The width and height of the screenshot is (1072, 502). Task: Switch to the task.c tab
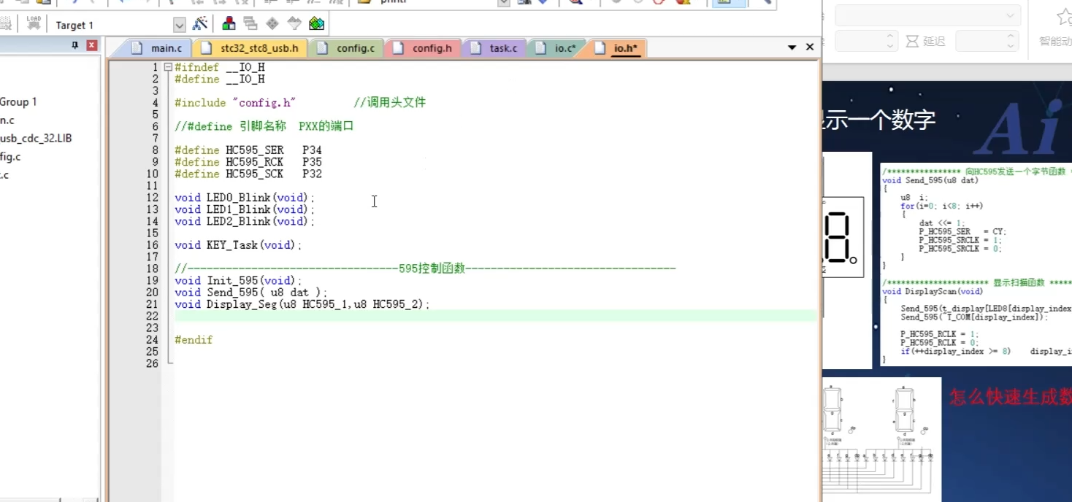(494, 48)
